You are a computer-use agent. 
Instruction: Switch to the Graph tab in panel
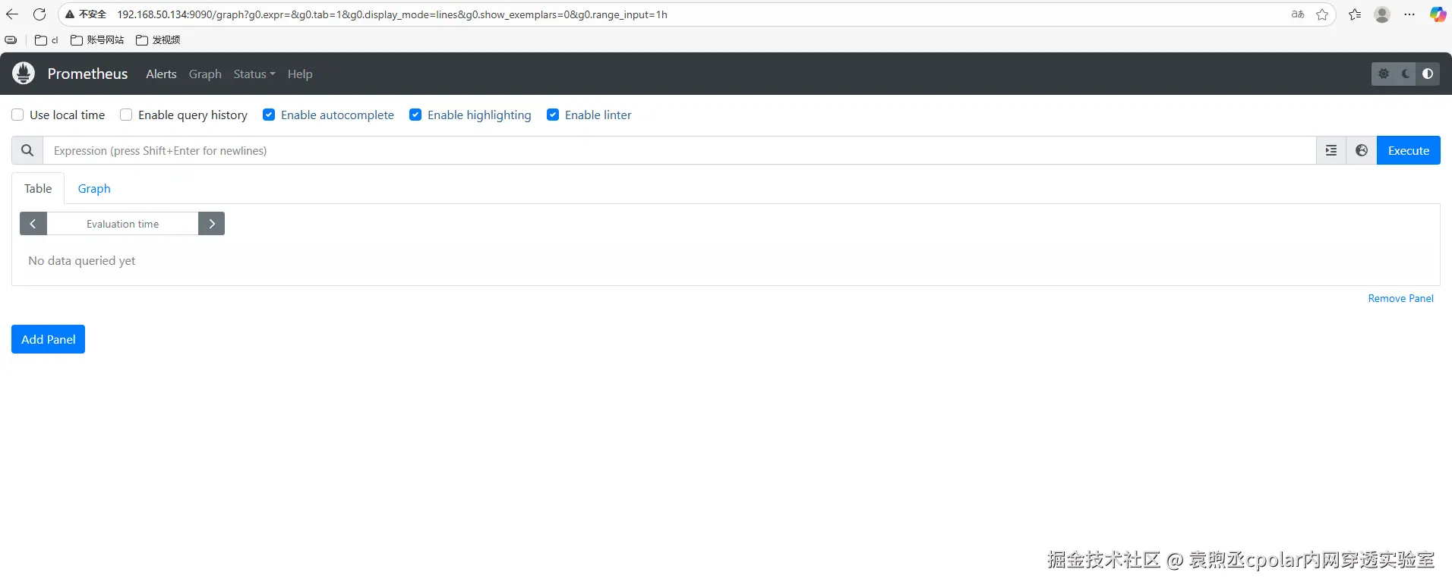tap(94, 188)
